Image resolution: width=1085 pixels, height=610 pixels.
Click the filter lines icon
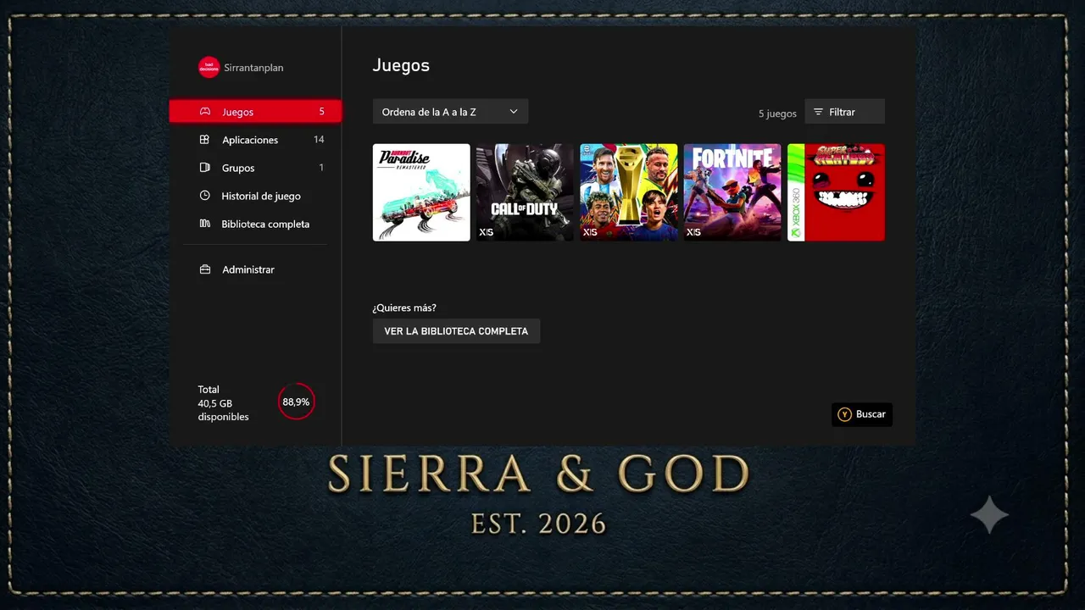click(818, 112)
